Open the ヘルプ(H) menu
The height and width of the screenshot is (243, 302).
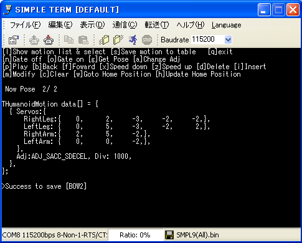[191, 25]
